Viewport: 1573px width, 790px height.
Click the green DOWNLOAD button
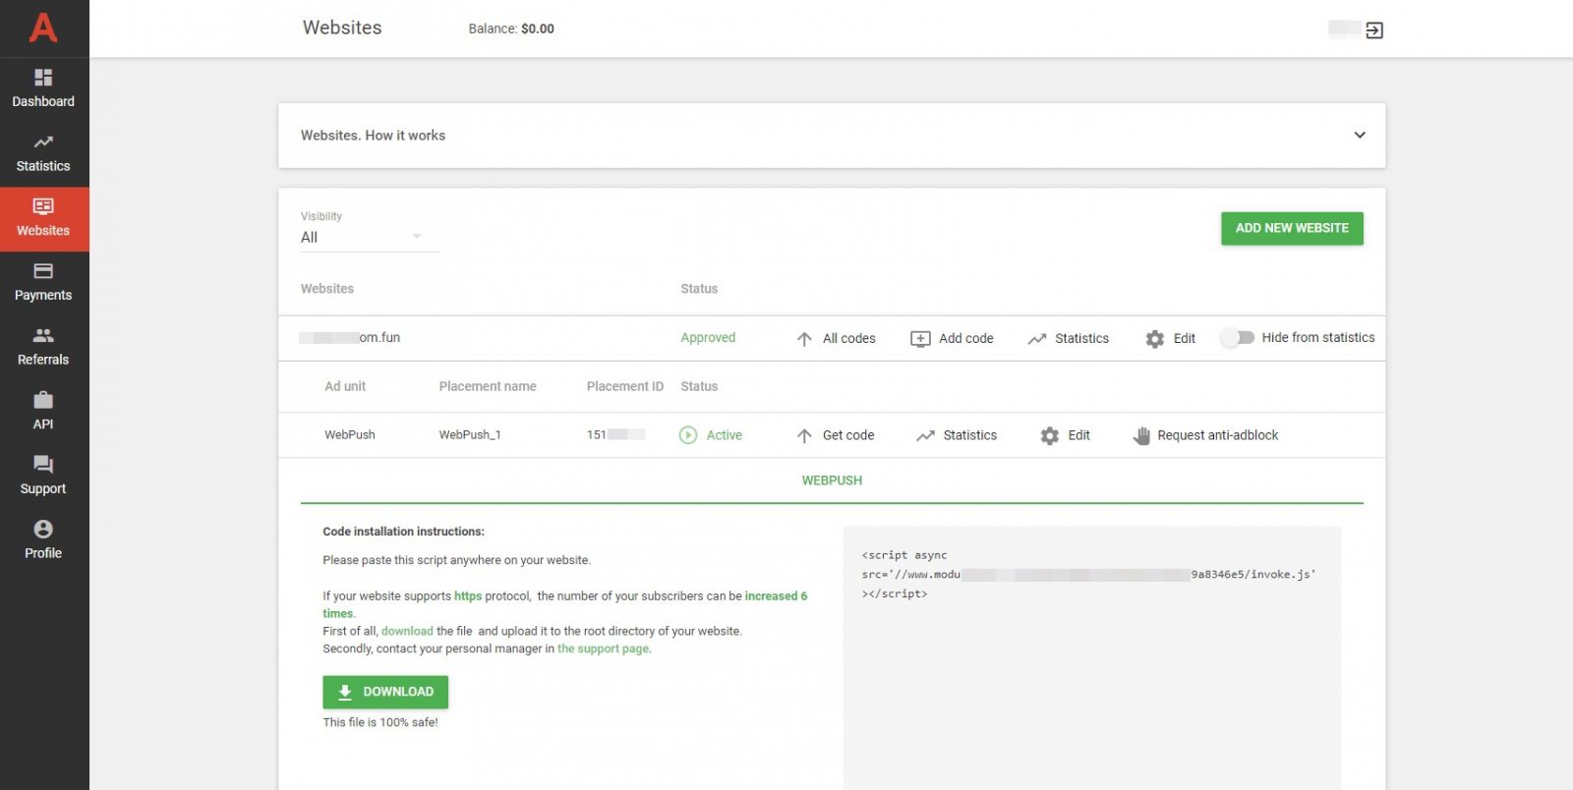(x=385, y=692)
